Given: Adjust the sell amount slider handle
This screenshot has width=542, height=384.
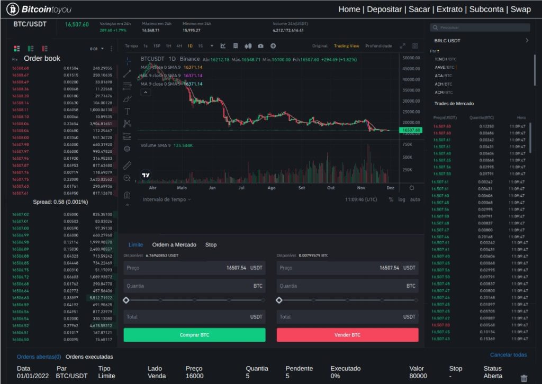Looking at the screenshot, I should 279,300.
